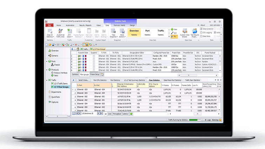The width and height of the screenshot is (265, 149).
Task: Click the traffic running green progress bar
Action: (x=195, y=120)
